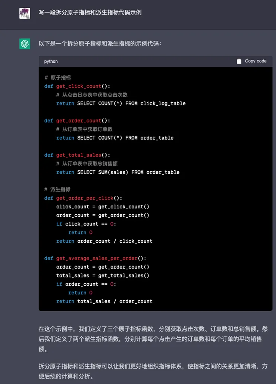Click the line 'def get_order_count():'

[x=77, y=121]
